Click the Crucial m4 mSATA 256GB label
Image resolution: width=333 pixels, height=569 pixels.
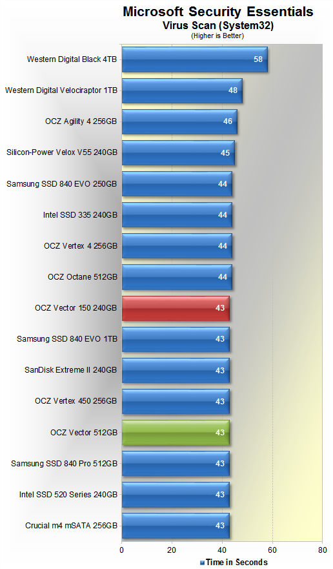[x=71, y=526]
